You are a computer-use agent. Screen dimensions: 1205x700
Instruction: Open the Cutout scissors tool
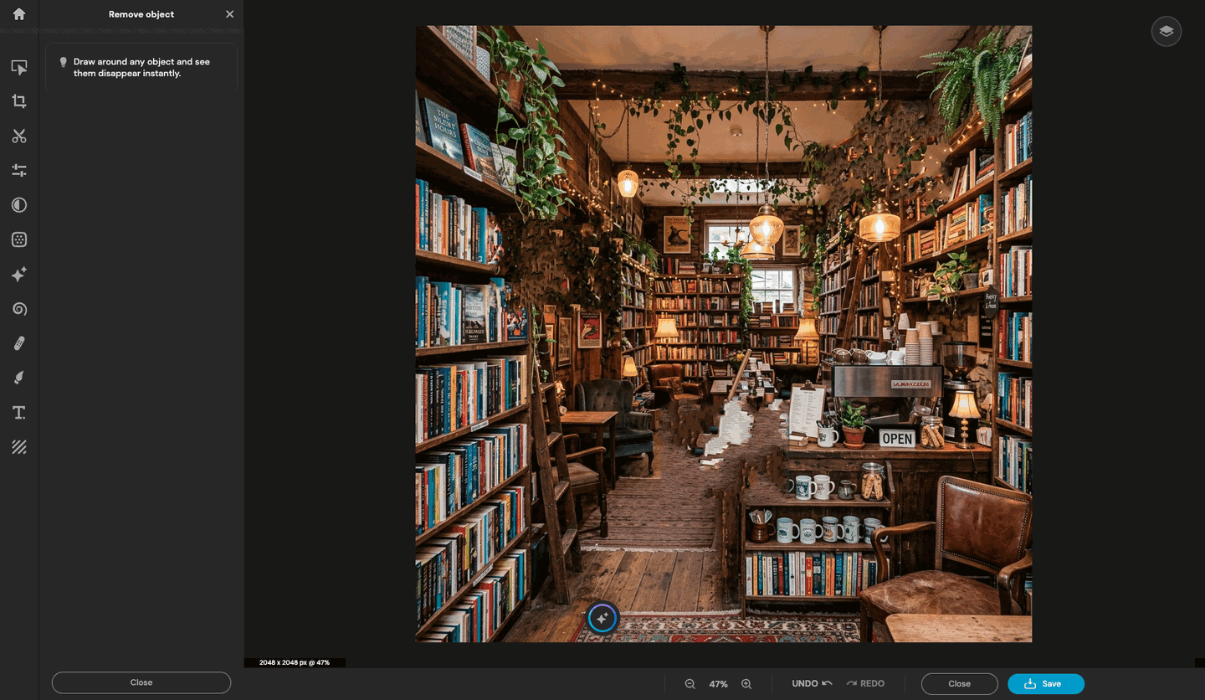pyautogui.click(x=19, y=136)
